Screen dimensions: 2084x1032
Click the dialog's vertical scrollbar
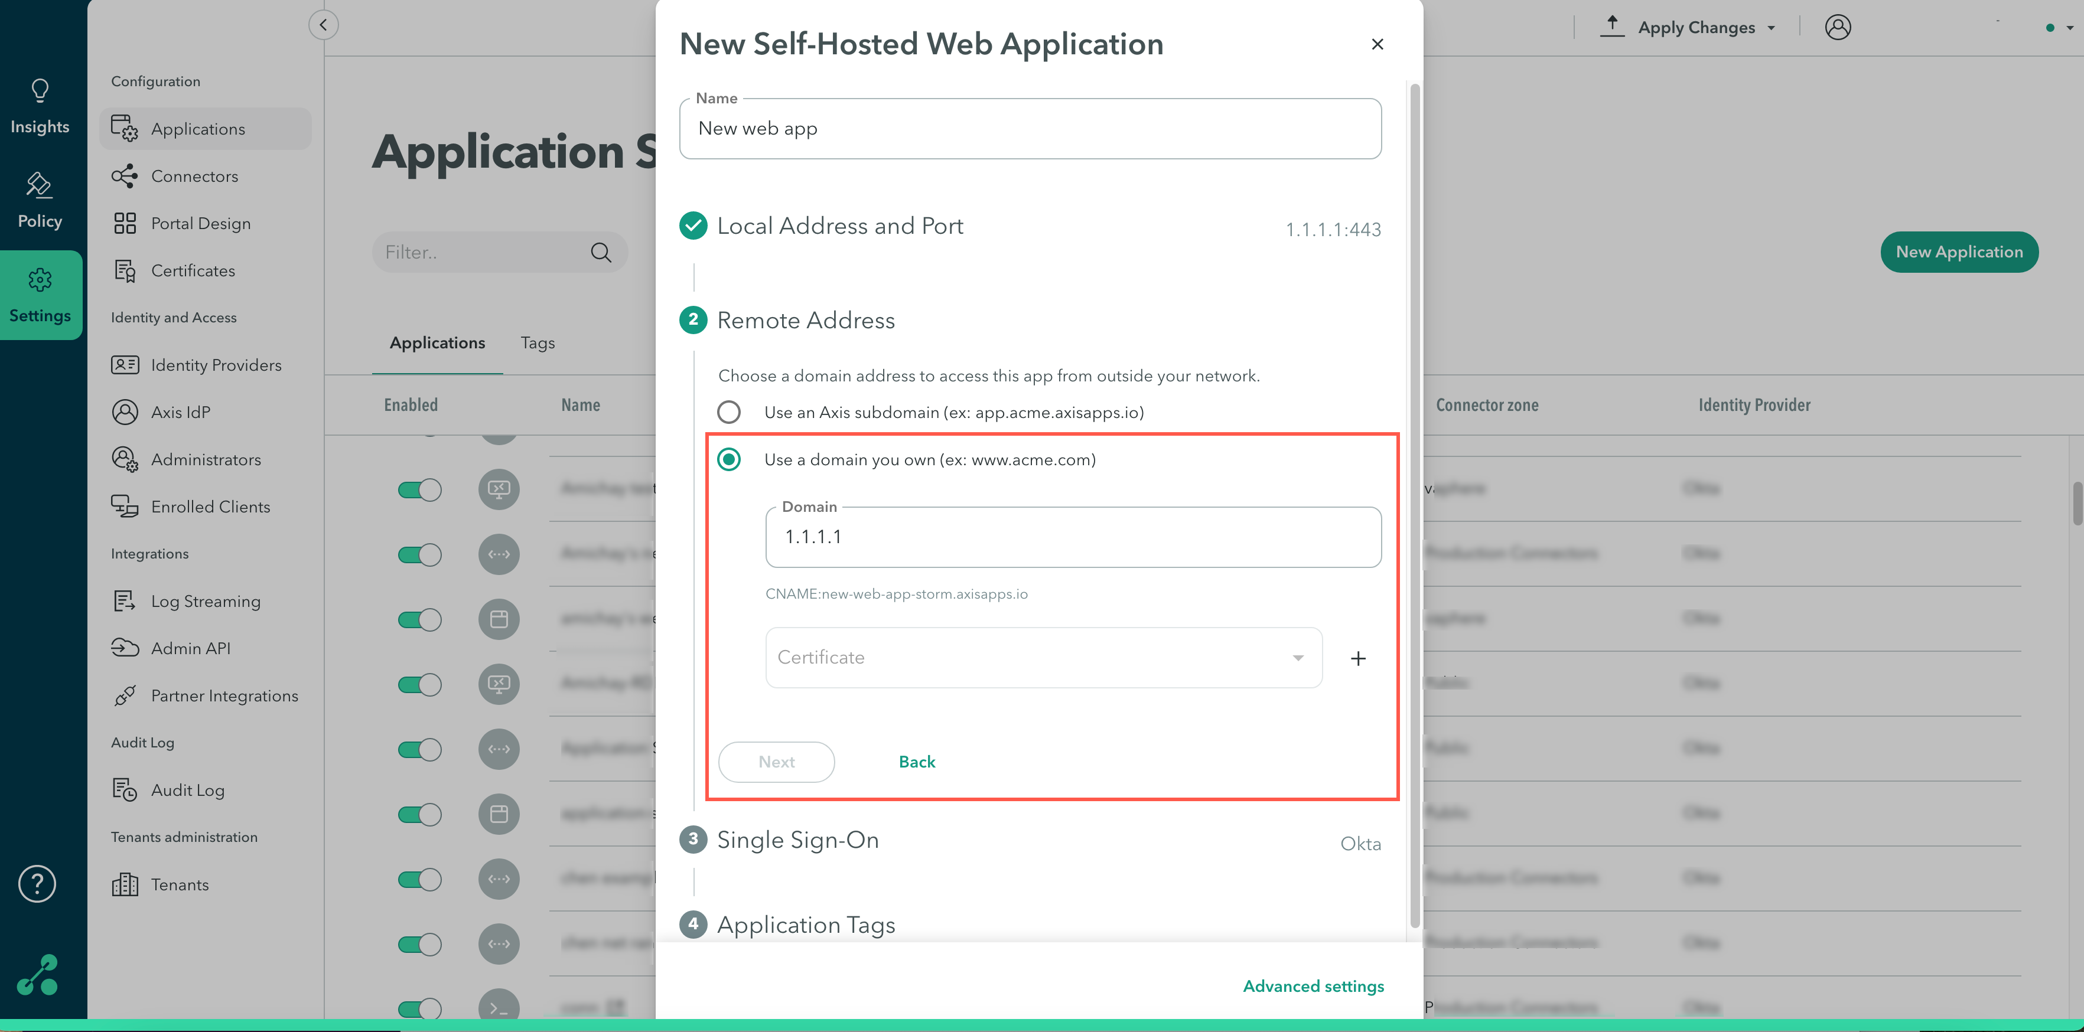click(1415, 505)
